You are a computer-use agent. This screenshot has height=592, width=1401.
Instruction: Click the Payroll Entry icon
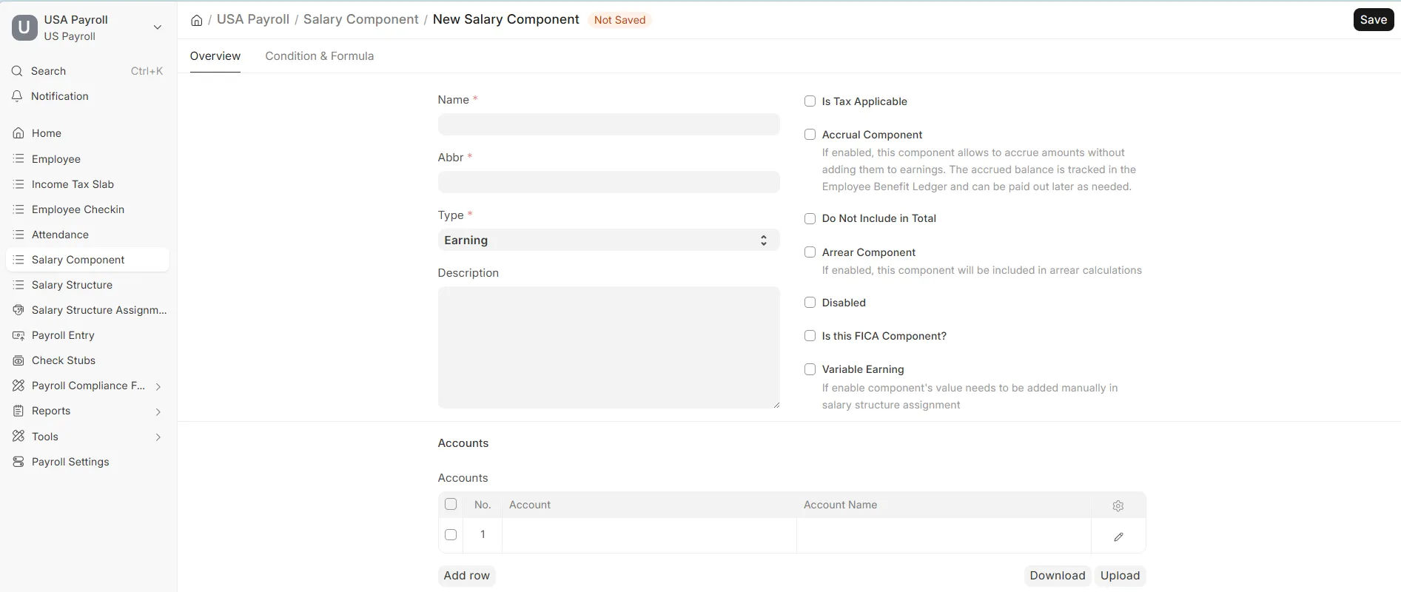19,335
